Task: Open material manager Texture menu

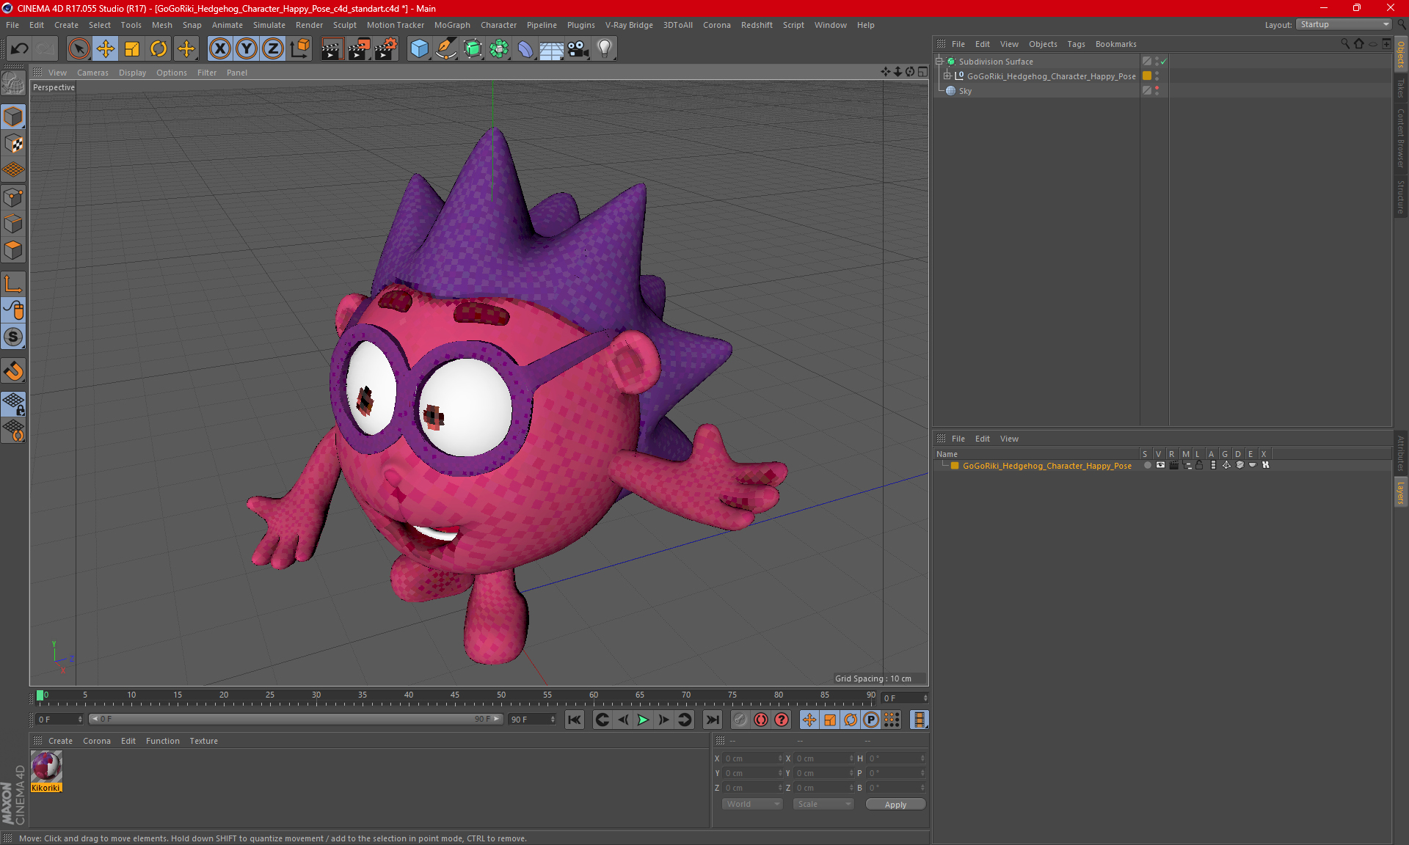Action: [x=203, y=741]
